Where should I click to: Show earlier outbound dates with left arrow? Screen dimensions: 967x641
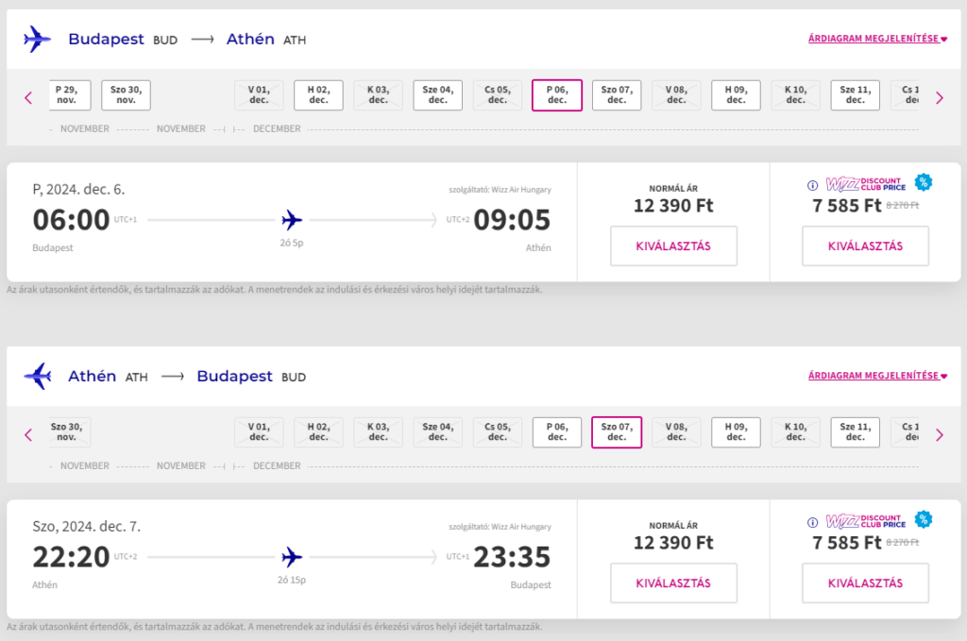pos(28,98)
